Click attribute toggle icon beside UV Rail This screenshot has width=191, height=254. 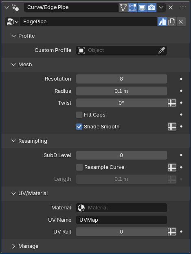172,232
